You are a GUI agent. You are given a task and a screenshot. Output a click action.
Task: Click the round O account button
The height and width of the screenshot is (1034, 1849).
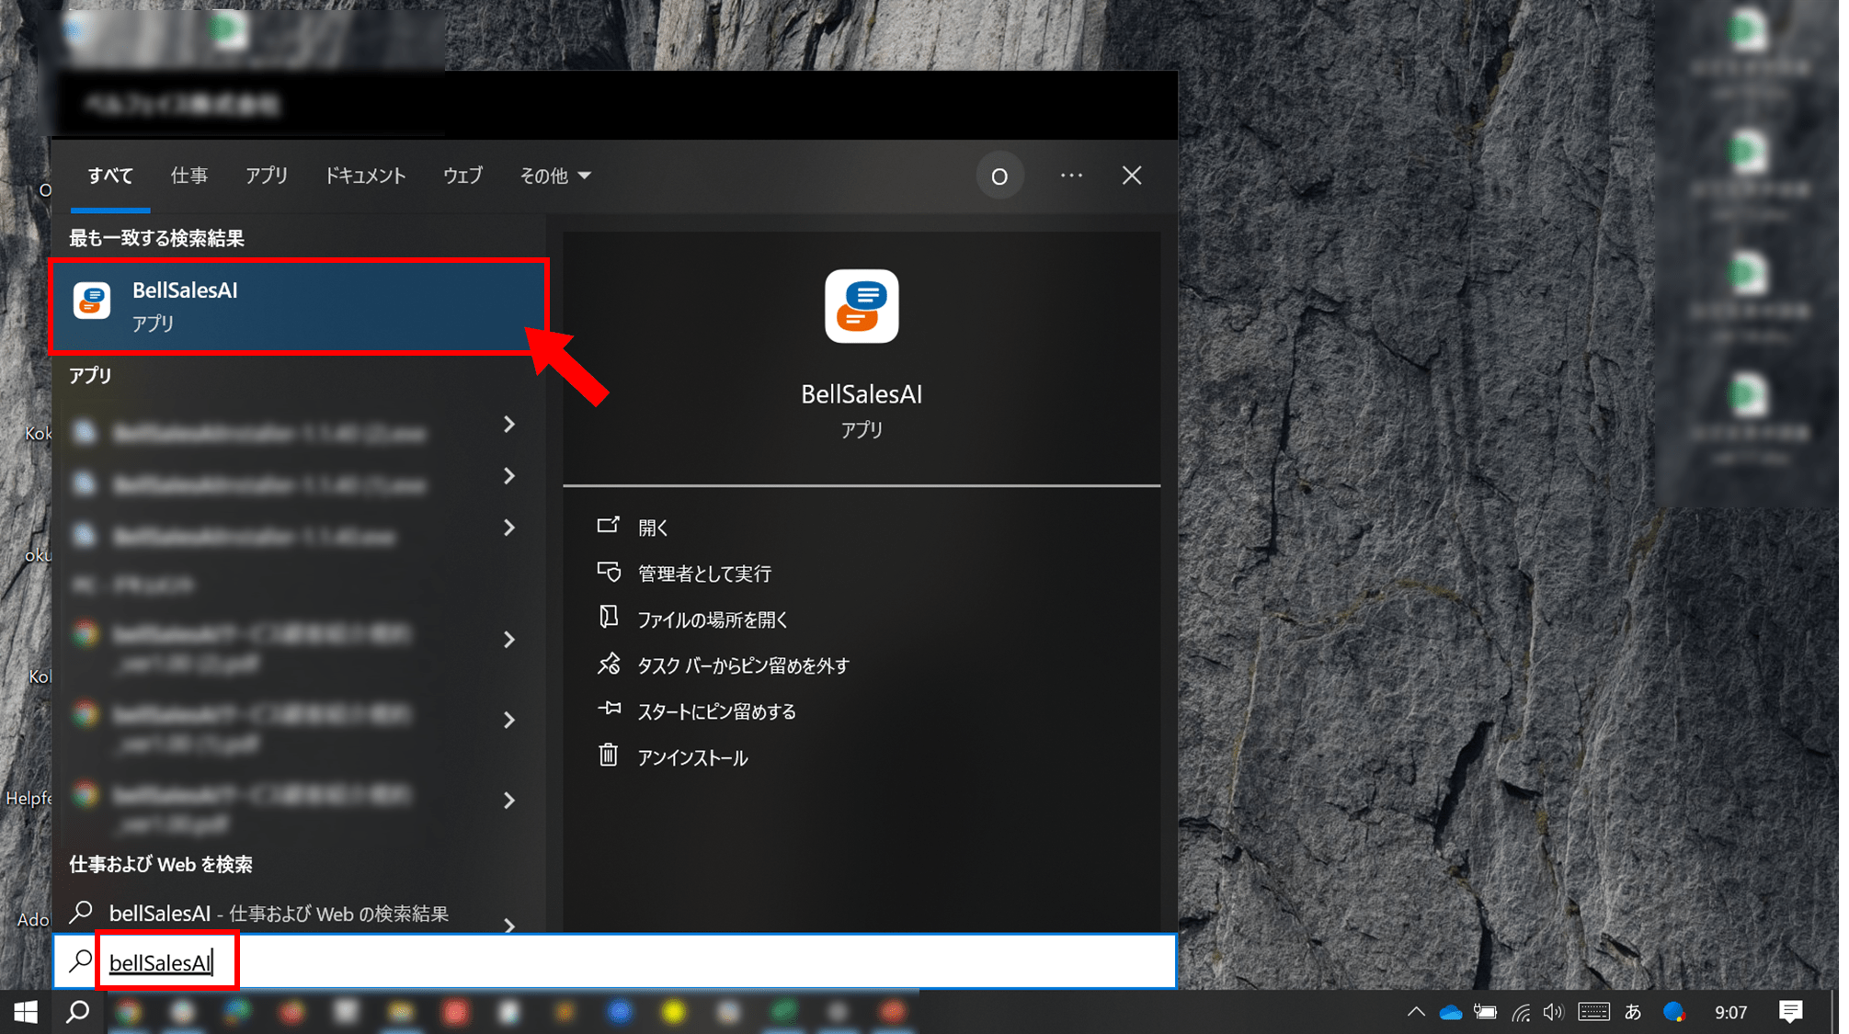[x=999, y=176]
